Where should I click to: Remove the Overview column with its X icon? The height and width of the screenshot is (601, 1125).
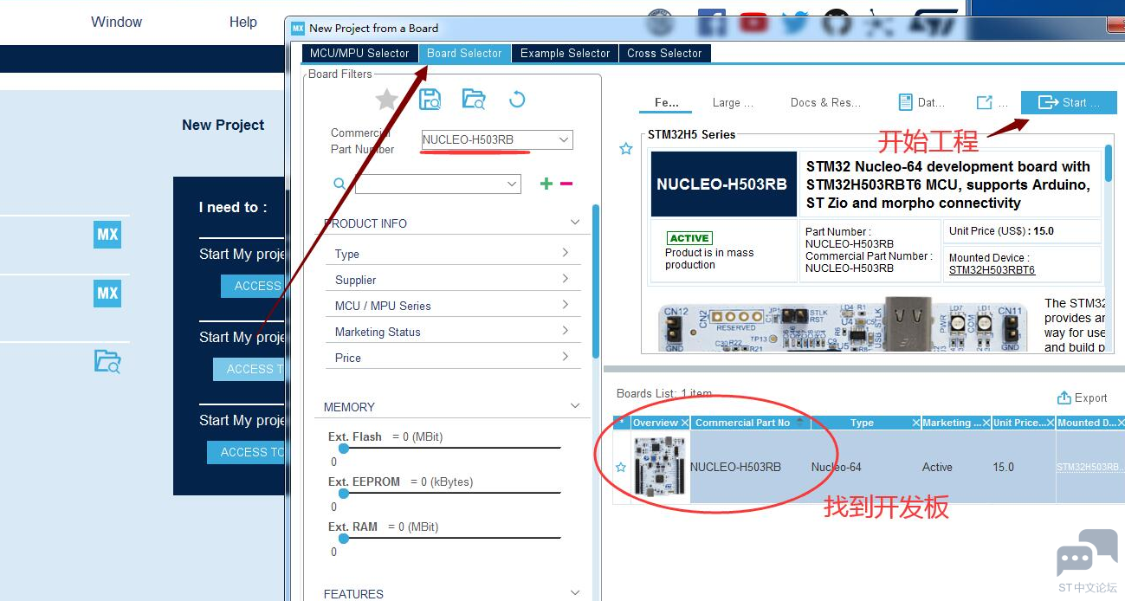pyautogui.click(x=684, y=423)
